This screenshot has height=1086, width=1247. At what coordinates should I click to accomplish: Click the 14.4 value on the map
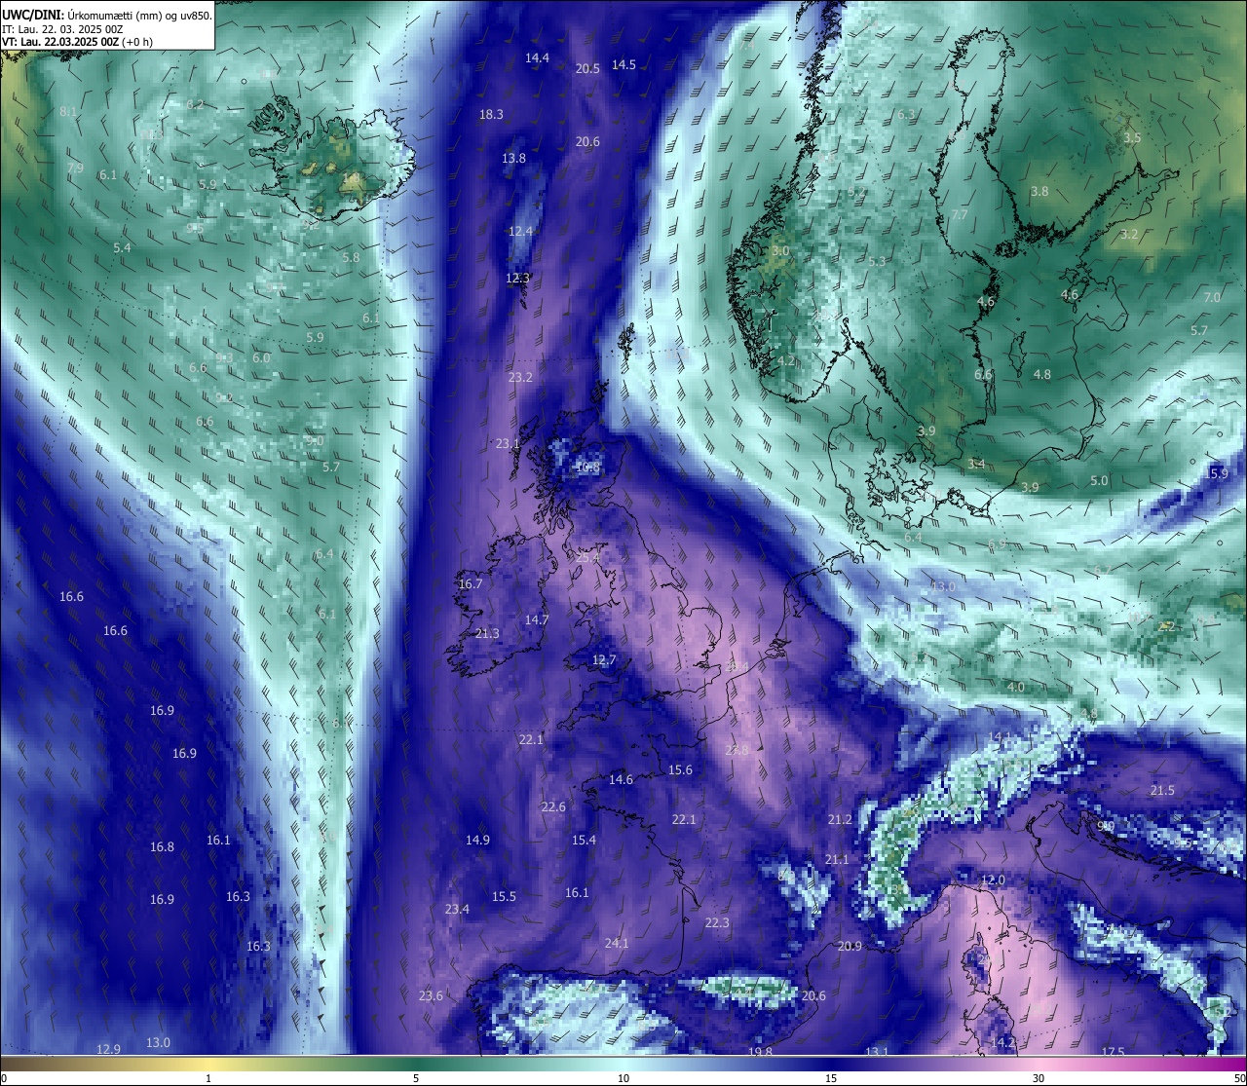click(537, 58)
